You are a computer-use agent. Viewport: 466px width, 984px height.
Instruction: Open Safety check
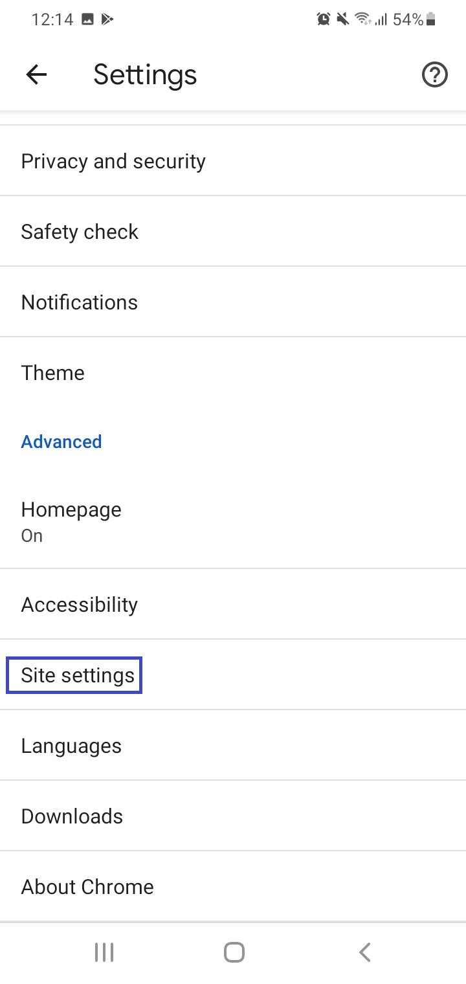pos(233,231)
